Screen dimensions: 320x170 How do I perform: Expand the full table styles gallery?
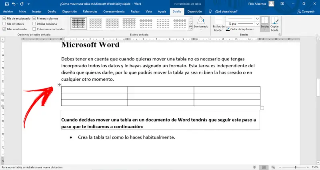coord(191,28)
